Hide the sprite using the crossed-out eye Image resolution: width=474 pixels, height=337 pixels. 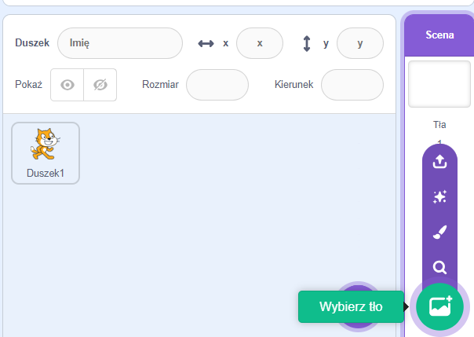click(100, 85)
